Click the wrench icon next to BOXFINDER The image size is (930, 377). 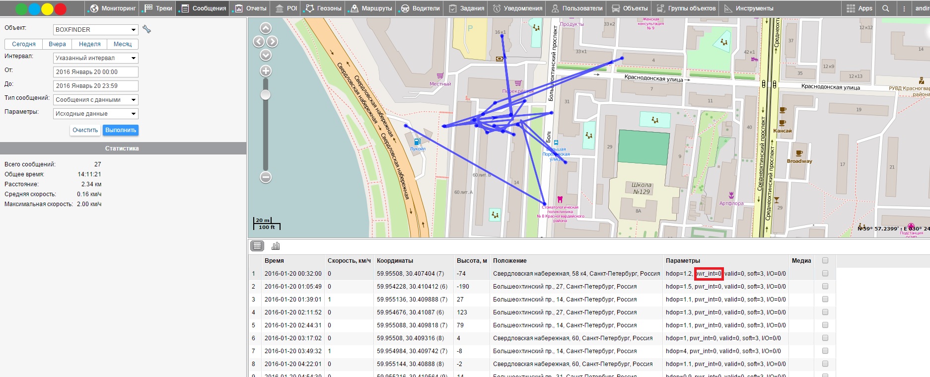tap(146, 29)
